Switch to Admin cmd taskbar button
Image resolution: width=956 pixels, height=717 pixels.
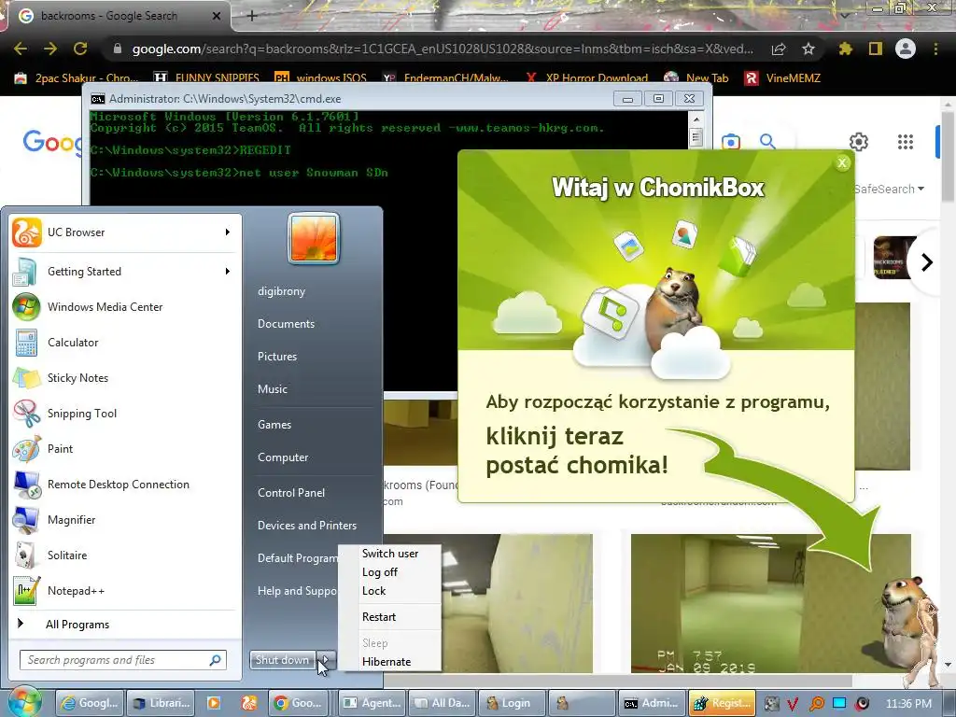pos(652,703)
